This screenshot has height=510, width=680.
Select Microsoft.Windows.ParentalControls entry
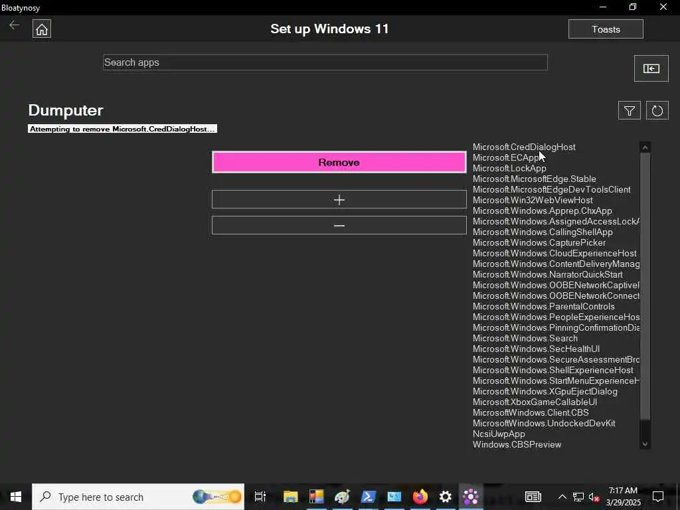(543, 307)
